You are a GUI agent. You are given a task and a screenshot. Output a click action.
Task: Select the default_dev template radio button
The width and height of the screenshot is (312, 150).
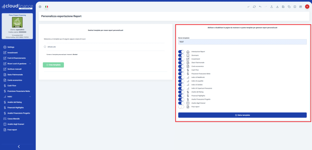(45, 47)
